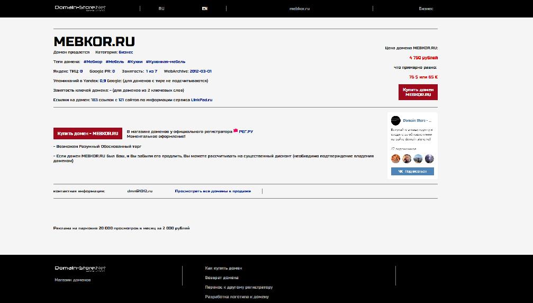Switch language to RU
The width and height of the screenshot is (533, 303).
click(161, 9)
